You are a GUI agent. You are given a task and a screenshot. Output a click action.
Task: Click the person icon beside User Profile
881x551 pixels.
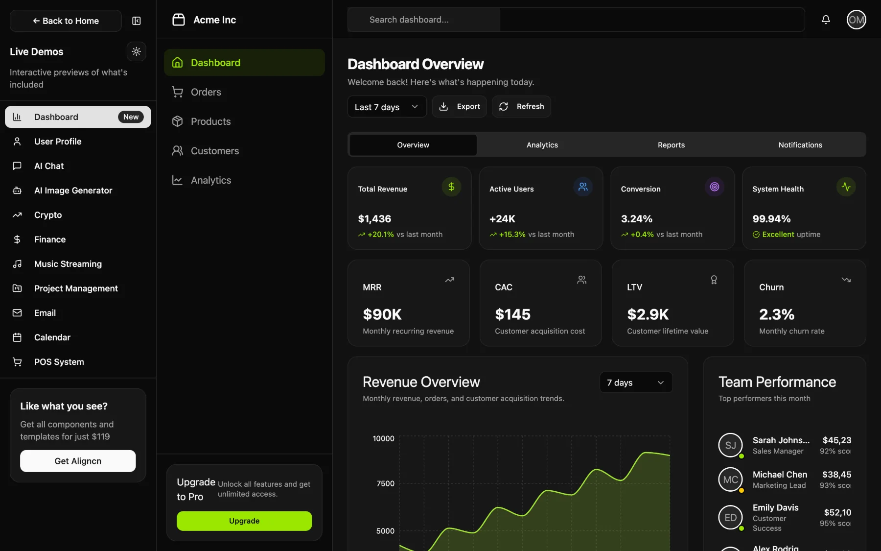17,141
